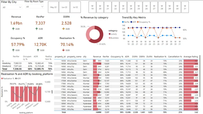
Task: Sort property table by Average Rating column
Action: coord(191,57)
